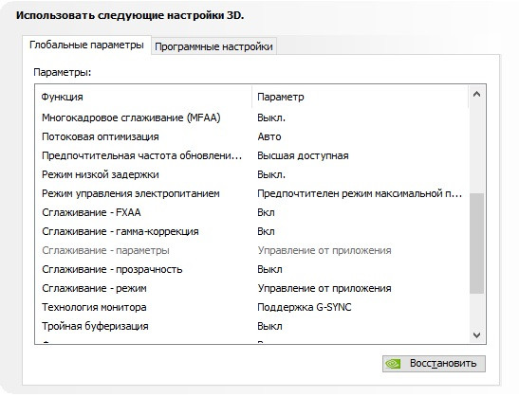Select Предпочтительная частота обновлени... row

click(252, 155)
